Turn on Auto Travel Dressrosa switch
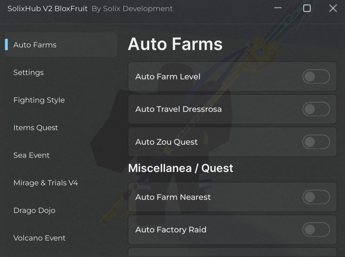This screenshot has height=257, width=345. pos(316,109)
